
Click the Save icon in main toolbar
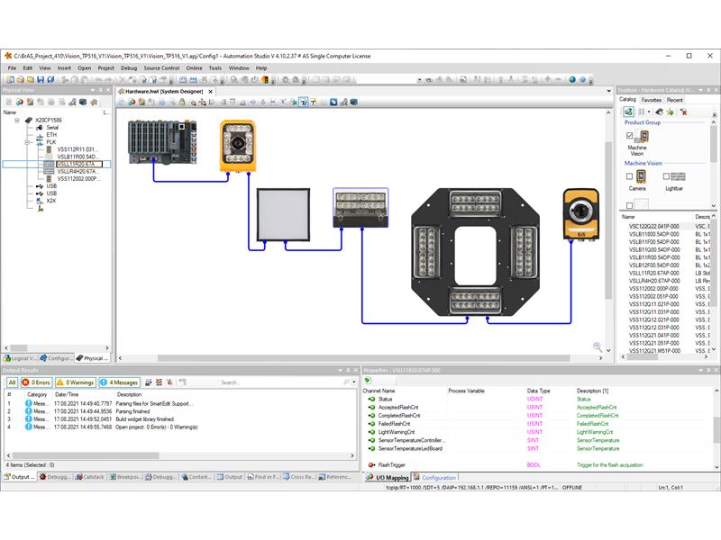click(41, 79)
